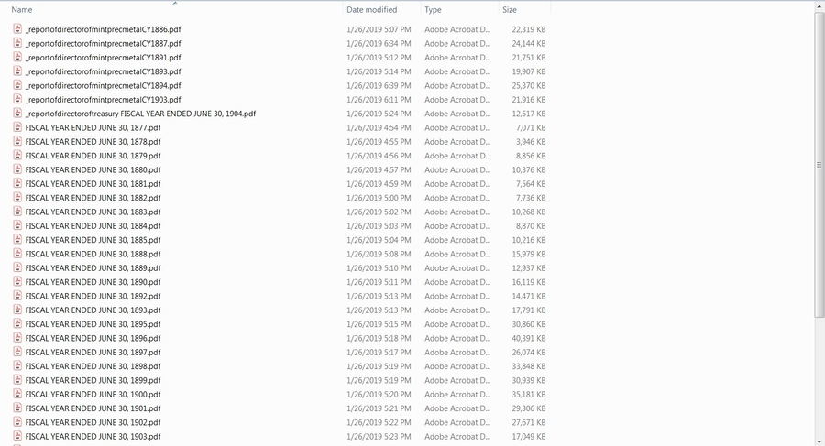
Task: Select FISCAL YEAR ENDED JUNE 30, 1899.pdf
Action: coord(93,380)
